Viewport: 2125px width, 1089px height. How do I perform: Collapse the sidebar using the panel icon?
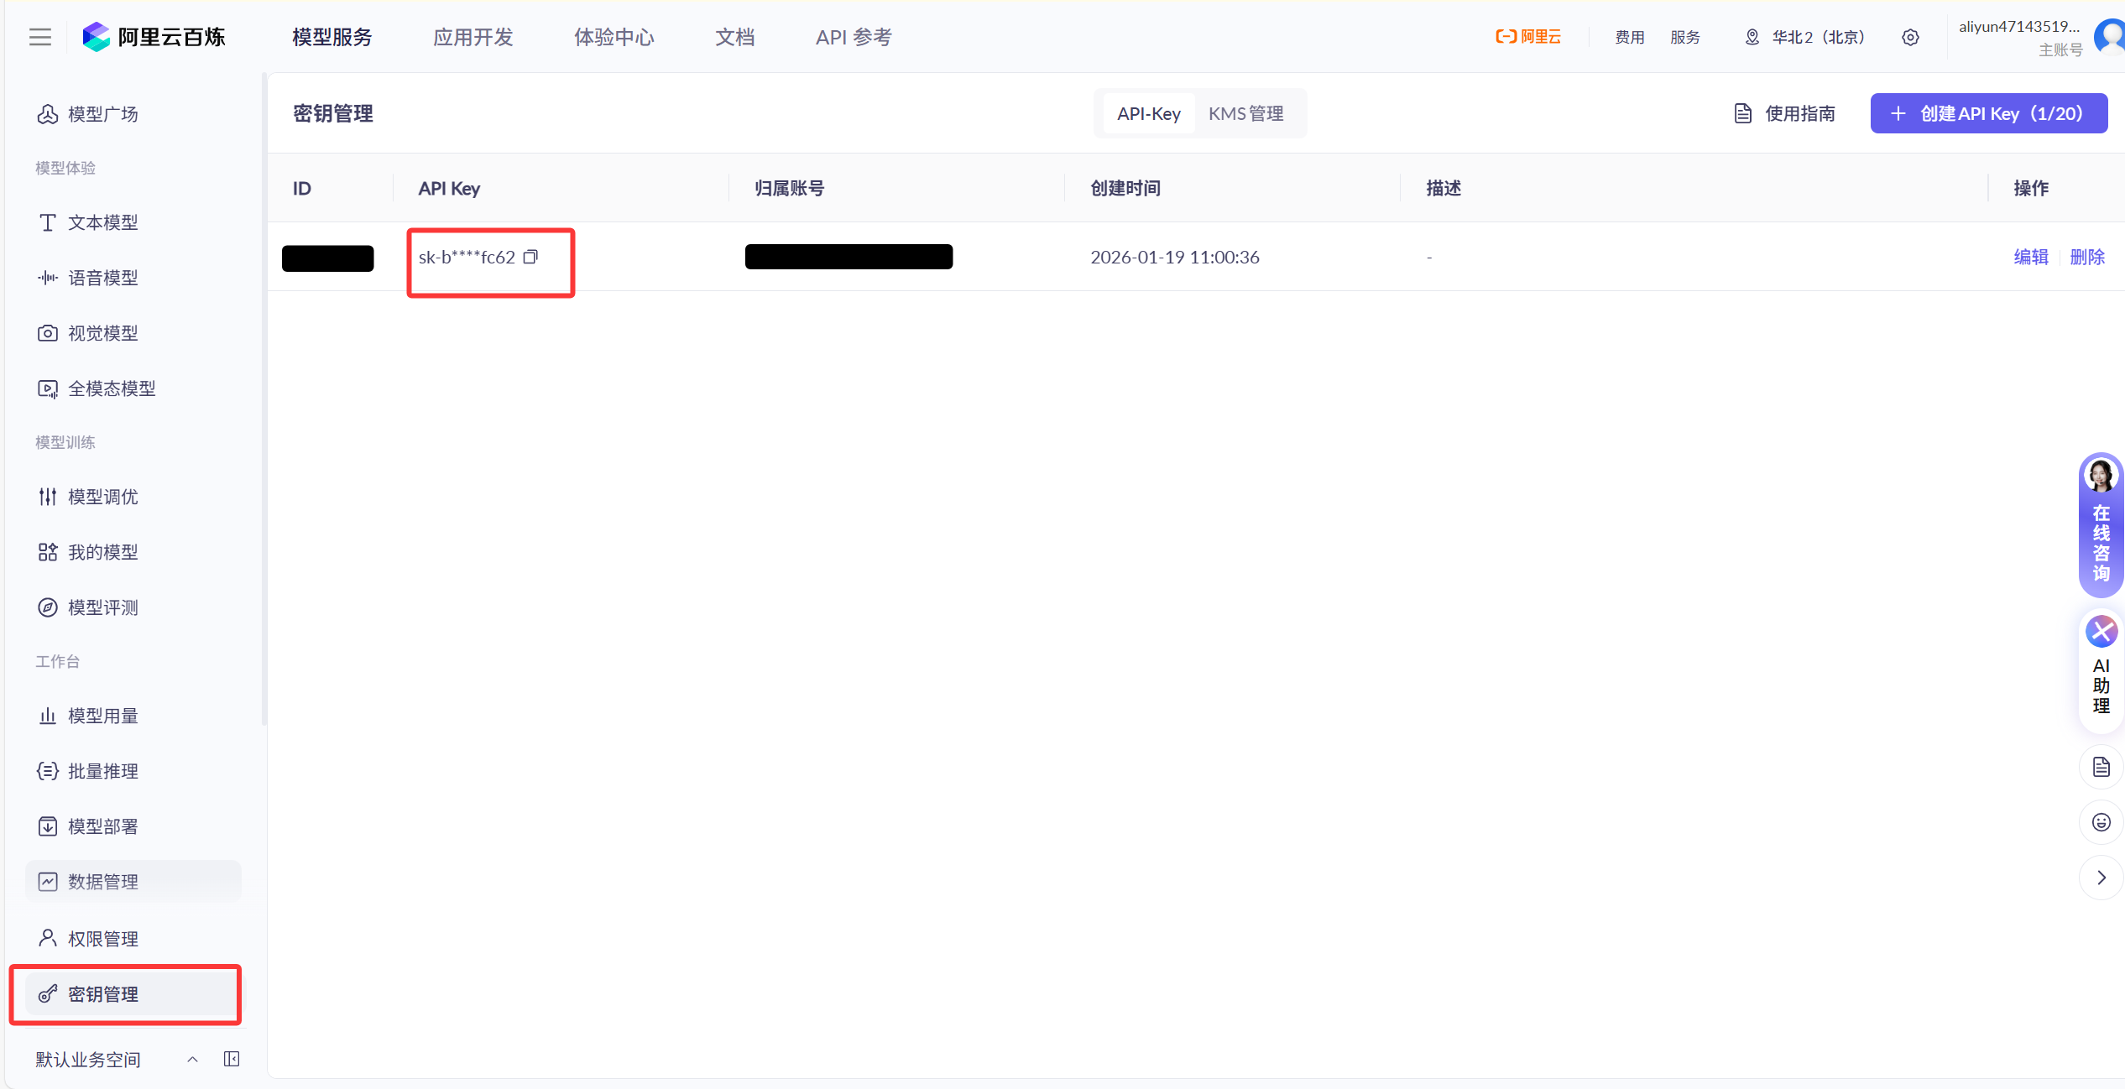click(232, 1059)
